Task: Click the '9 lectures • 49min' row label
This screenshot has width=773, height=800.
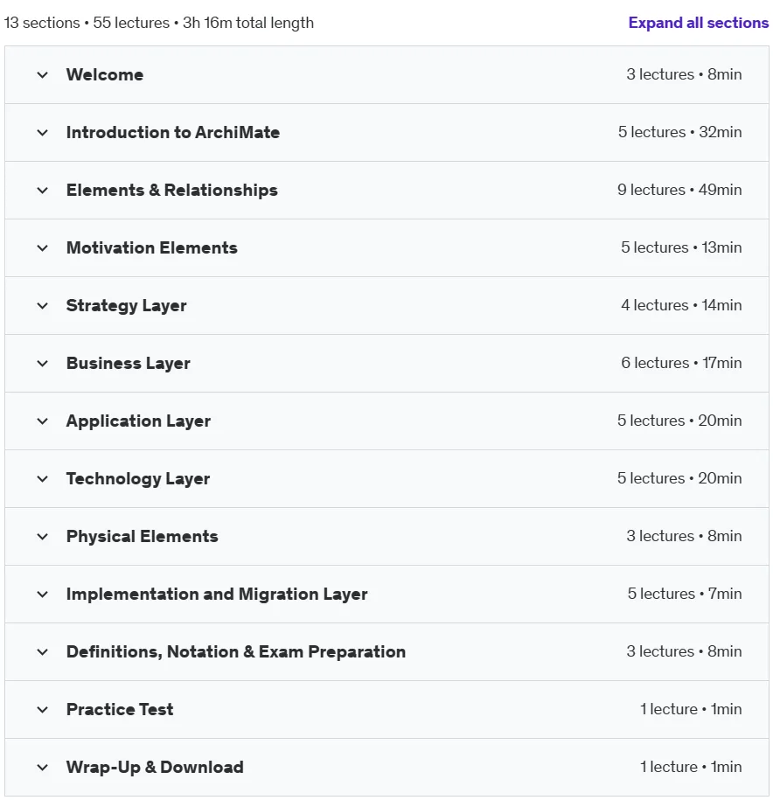Action: click(x=679, y=190)
